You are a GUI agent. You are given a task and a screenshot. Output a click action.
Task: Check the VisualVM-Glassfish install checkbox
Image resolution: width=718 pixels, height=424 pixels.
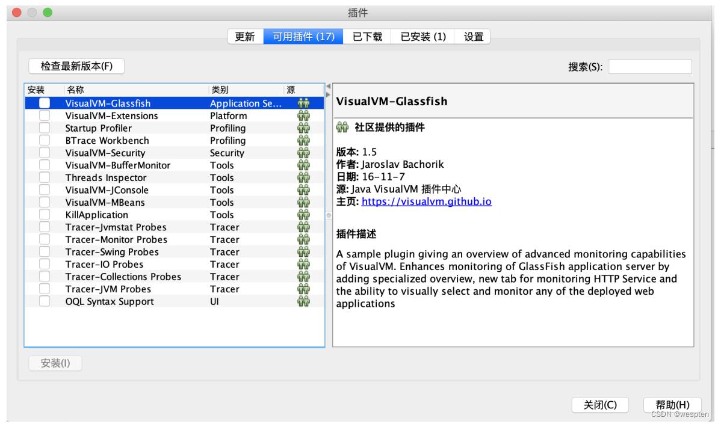(45, 103)
